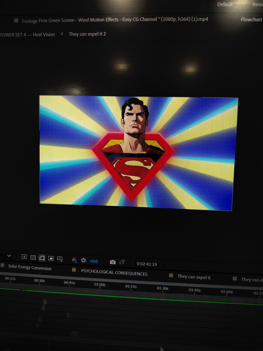The image size is (263, 351).
Task: Open grid and guide options icon
Action: click(x=60, y=259)
